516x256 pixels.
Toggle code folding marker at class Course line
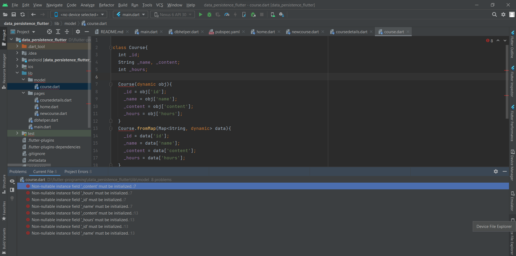(111, 48)
